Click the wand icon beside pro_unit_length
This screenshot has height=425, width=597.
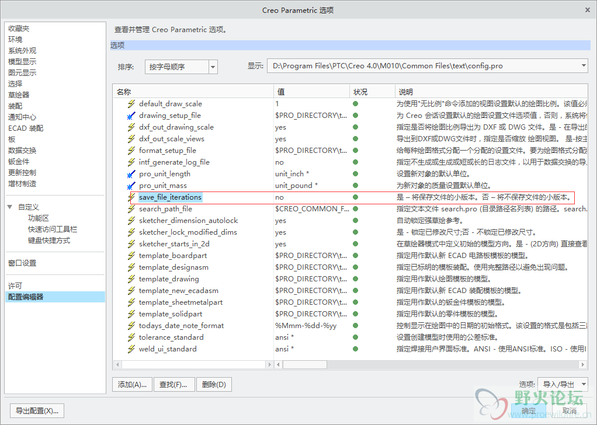pos(131,174)
